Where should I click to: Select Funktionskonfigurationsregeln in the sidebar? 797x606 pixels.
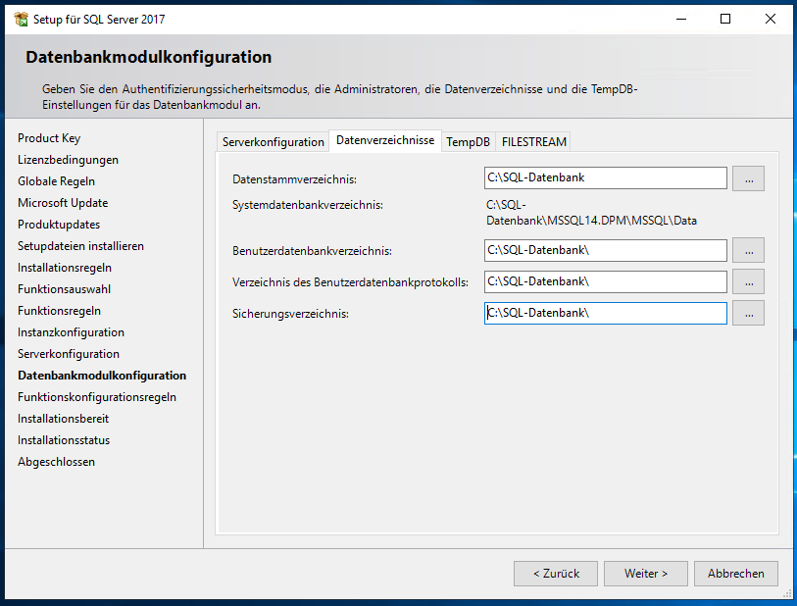click(97, 397)
